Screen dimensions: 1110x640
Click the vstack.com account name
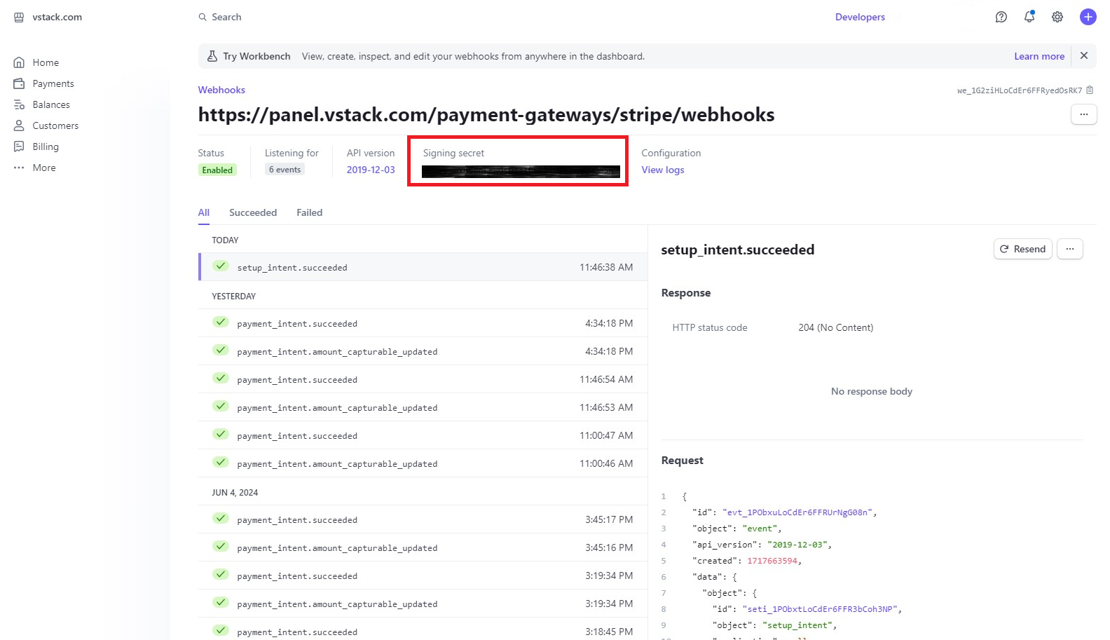point(57,17)
